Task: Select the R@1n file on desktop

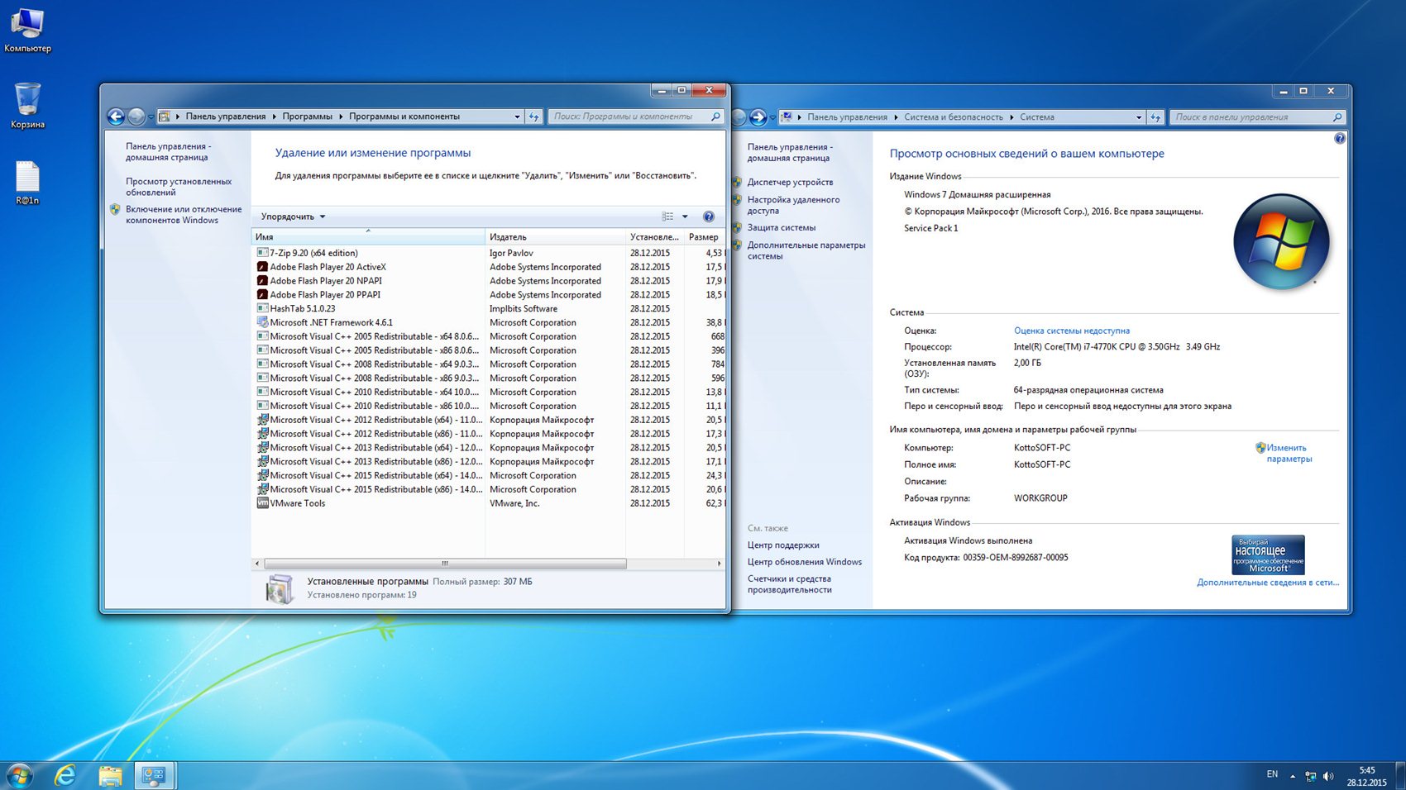Action: click(x=27, y=183)
